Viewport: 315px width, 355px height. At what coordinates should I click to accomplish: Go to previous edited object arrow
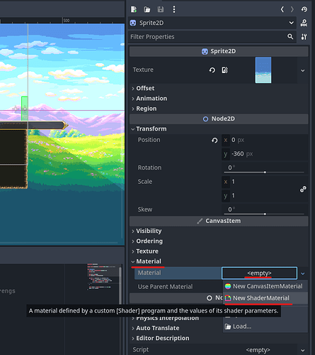point(282,9)
